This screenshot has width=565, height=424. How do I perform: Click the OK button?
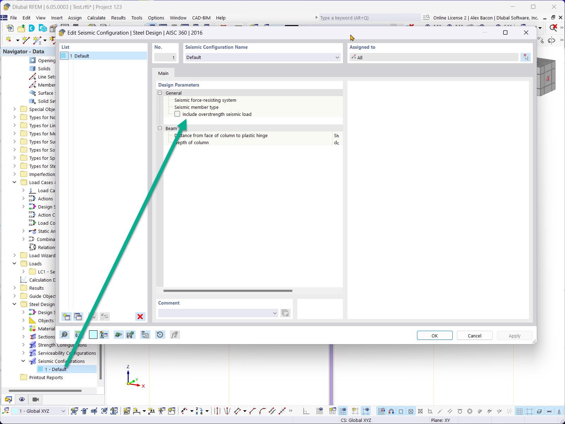(435, 336)
